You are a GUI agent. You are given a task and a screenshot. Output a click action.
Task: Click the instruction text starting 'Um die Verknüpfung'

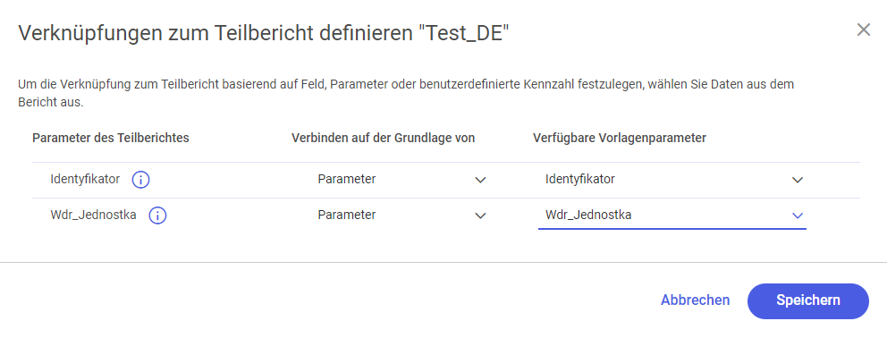pyautogui.click(x=406, y=94)
